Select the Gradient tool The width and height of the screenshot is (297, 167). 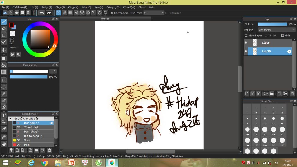pyautogui.click(x=4, y=72)
